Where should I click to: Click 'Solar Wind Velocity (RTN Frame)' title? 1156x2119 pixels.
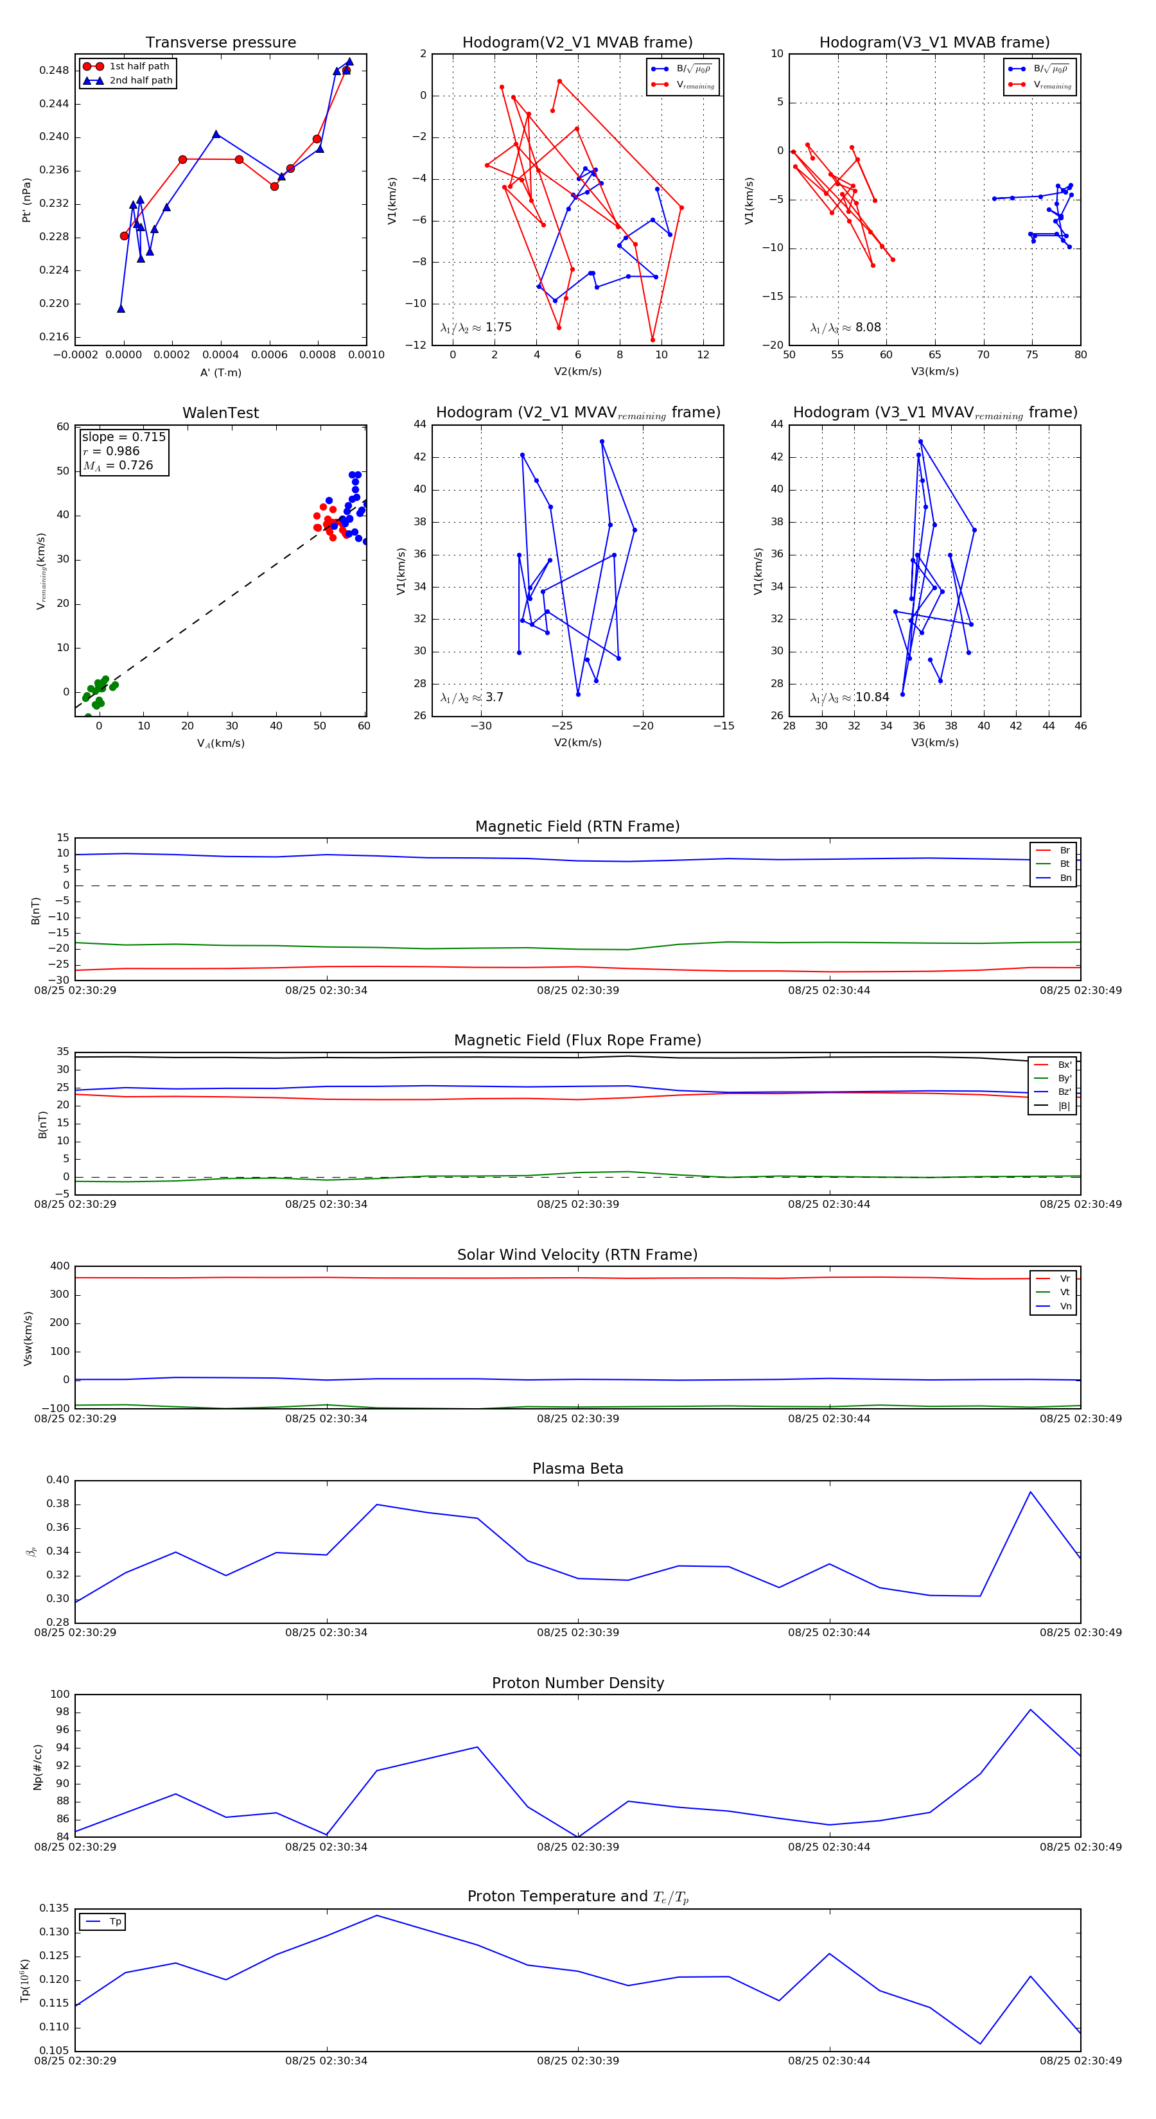(x=577, y=1255)
